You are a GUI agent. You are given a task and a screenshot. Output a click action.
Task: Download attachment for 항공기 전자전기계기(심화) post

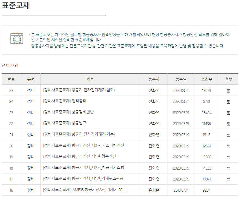(229, 90)
